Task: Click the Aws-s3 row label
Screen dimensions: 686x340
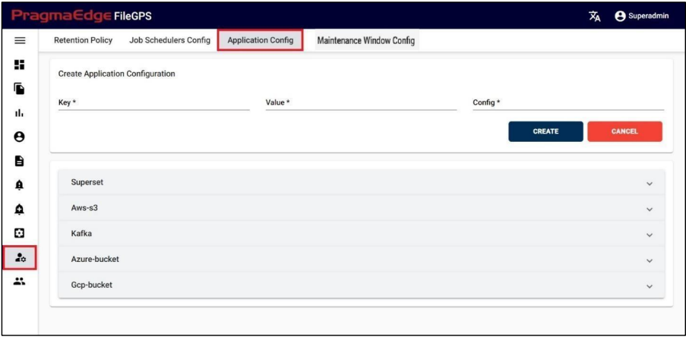Action: 84,208
